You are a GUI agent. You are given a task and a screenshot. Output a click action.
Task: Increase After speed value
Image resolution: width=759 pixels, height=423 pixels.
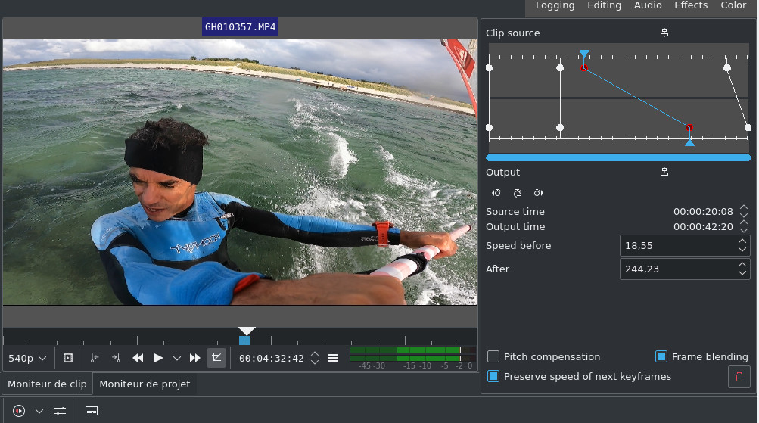pos(742,264)
